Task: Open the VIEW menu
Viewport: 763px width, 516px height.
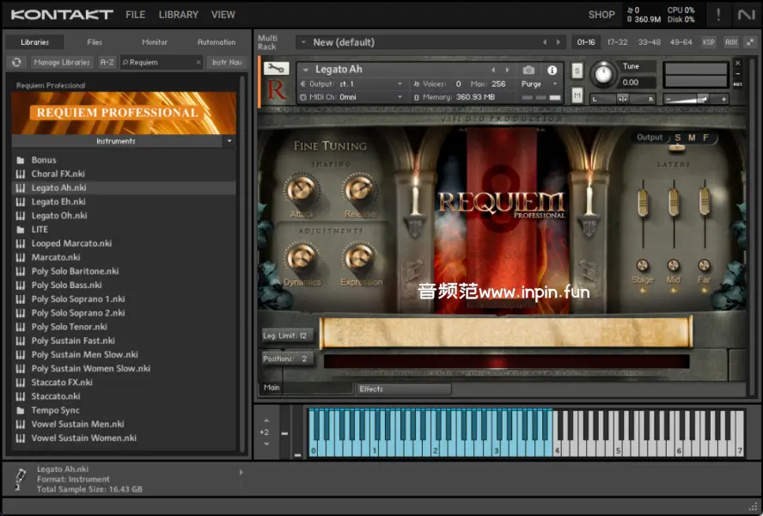Action: click(x=223, y=15)
